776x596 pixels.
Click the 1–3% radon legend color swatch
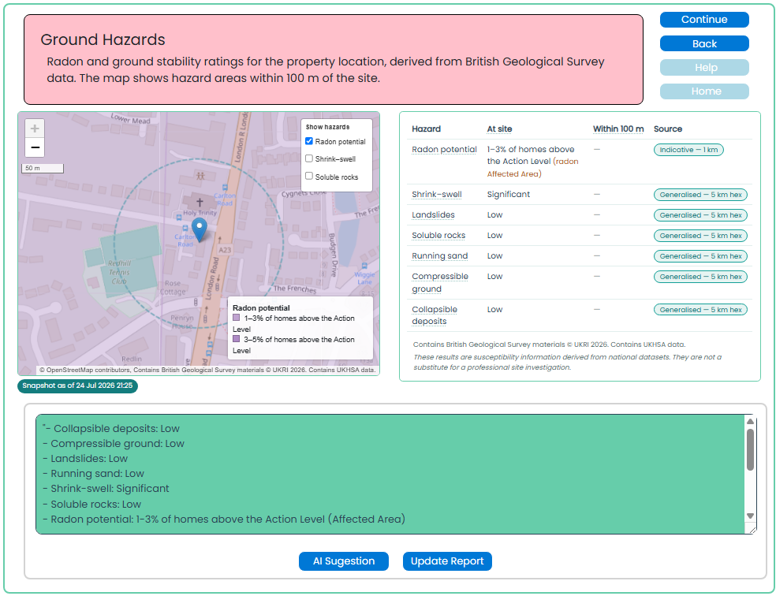pyautogui.click(x=237, y=318)
